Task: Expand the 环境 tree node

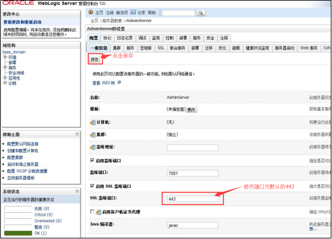Action: (5, 57)
